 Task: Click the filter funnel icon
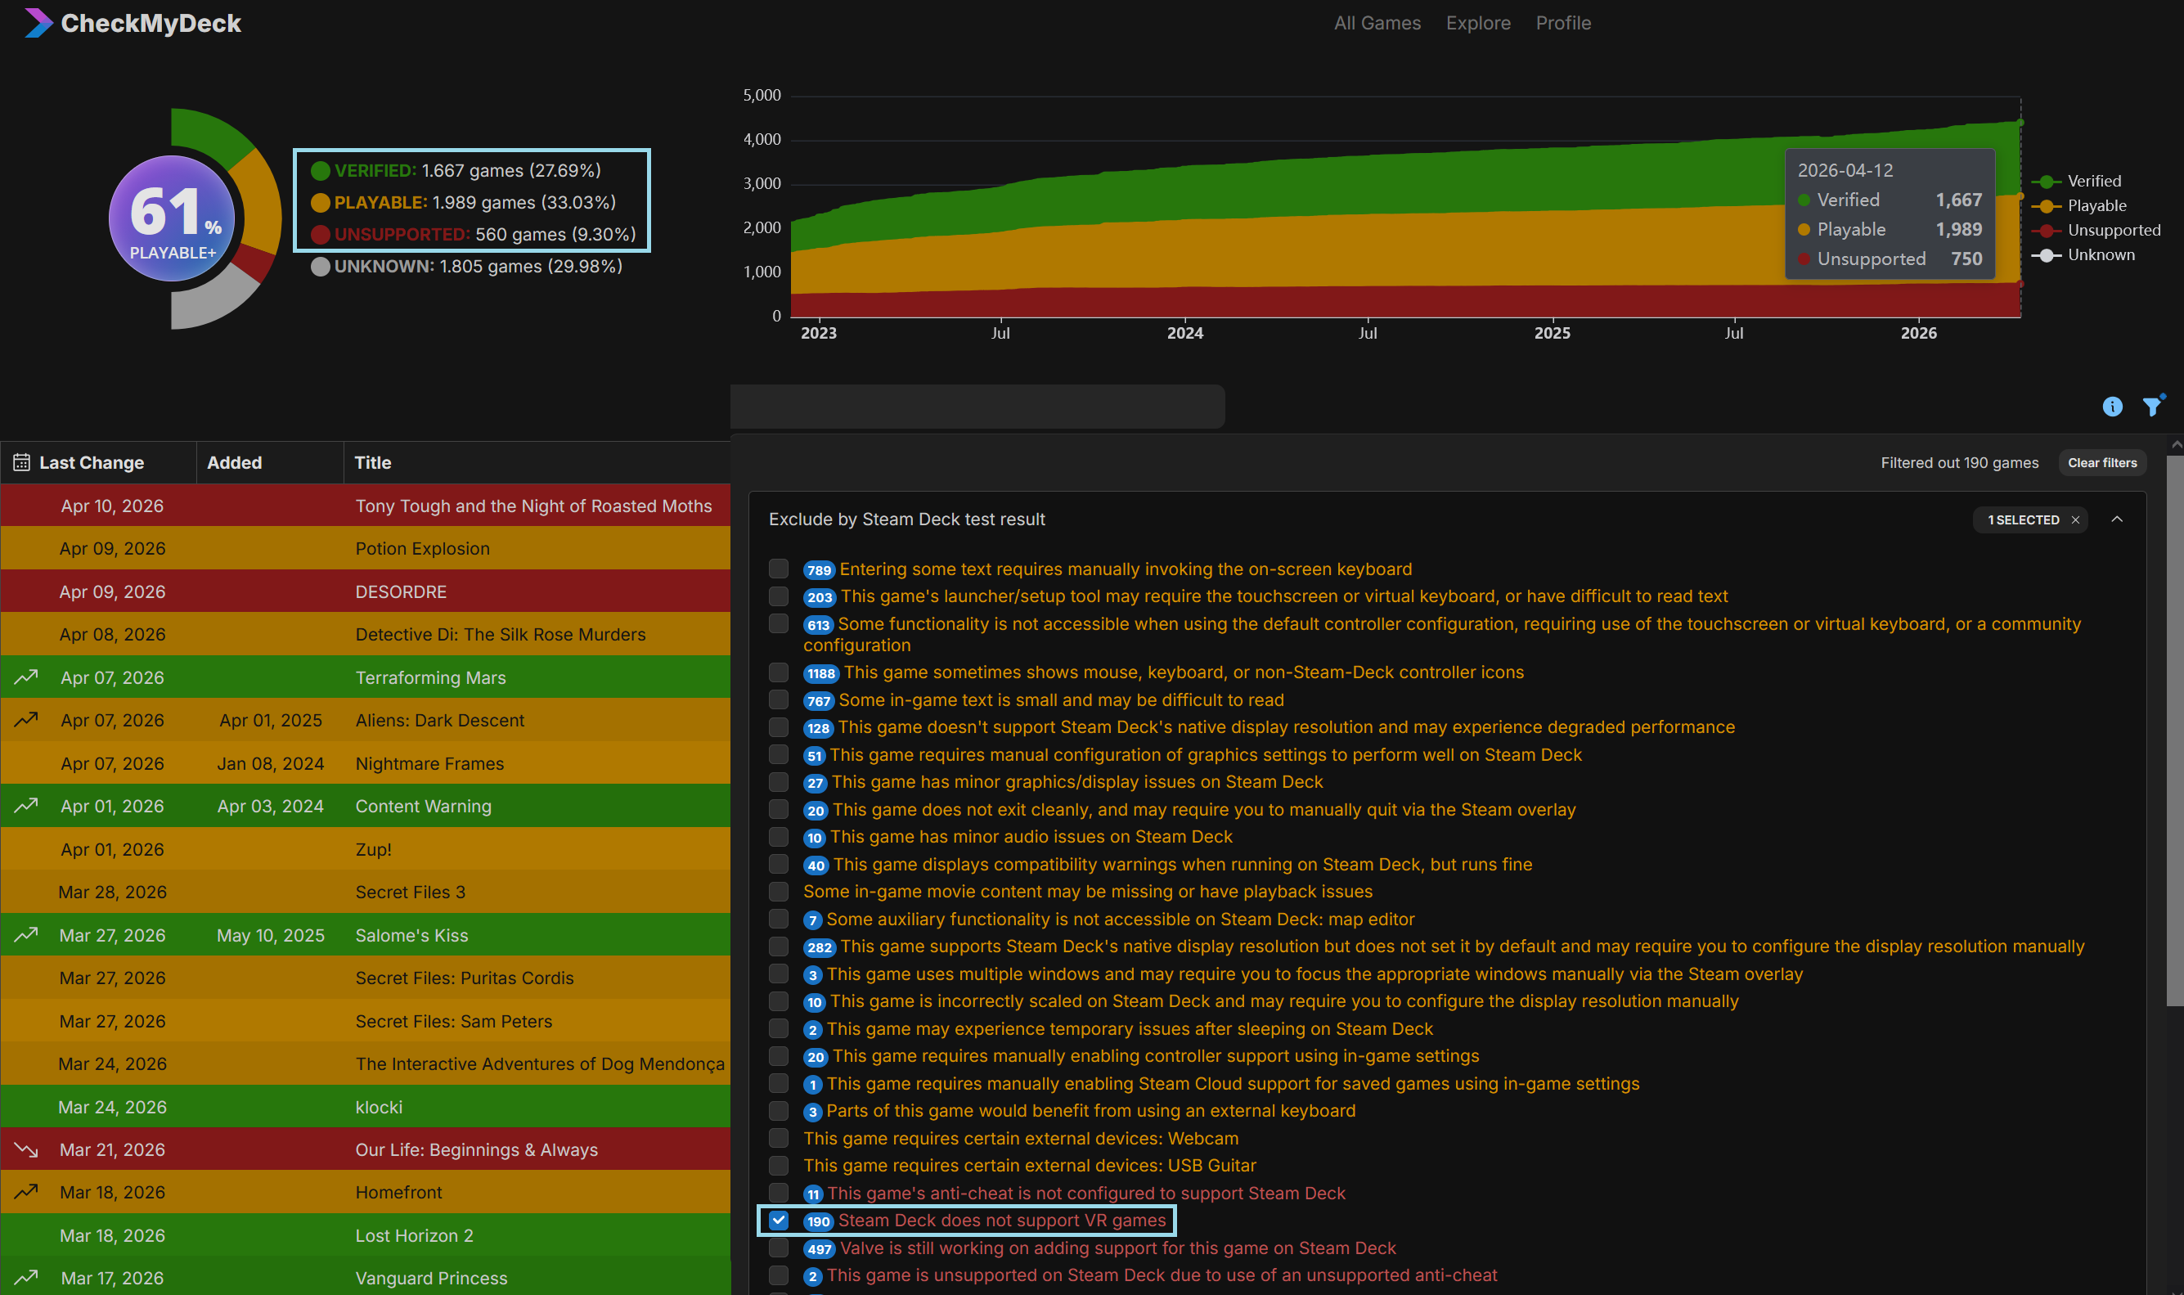(2152, 406)
